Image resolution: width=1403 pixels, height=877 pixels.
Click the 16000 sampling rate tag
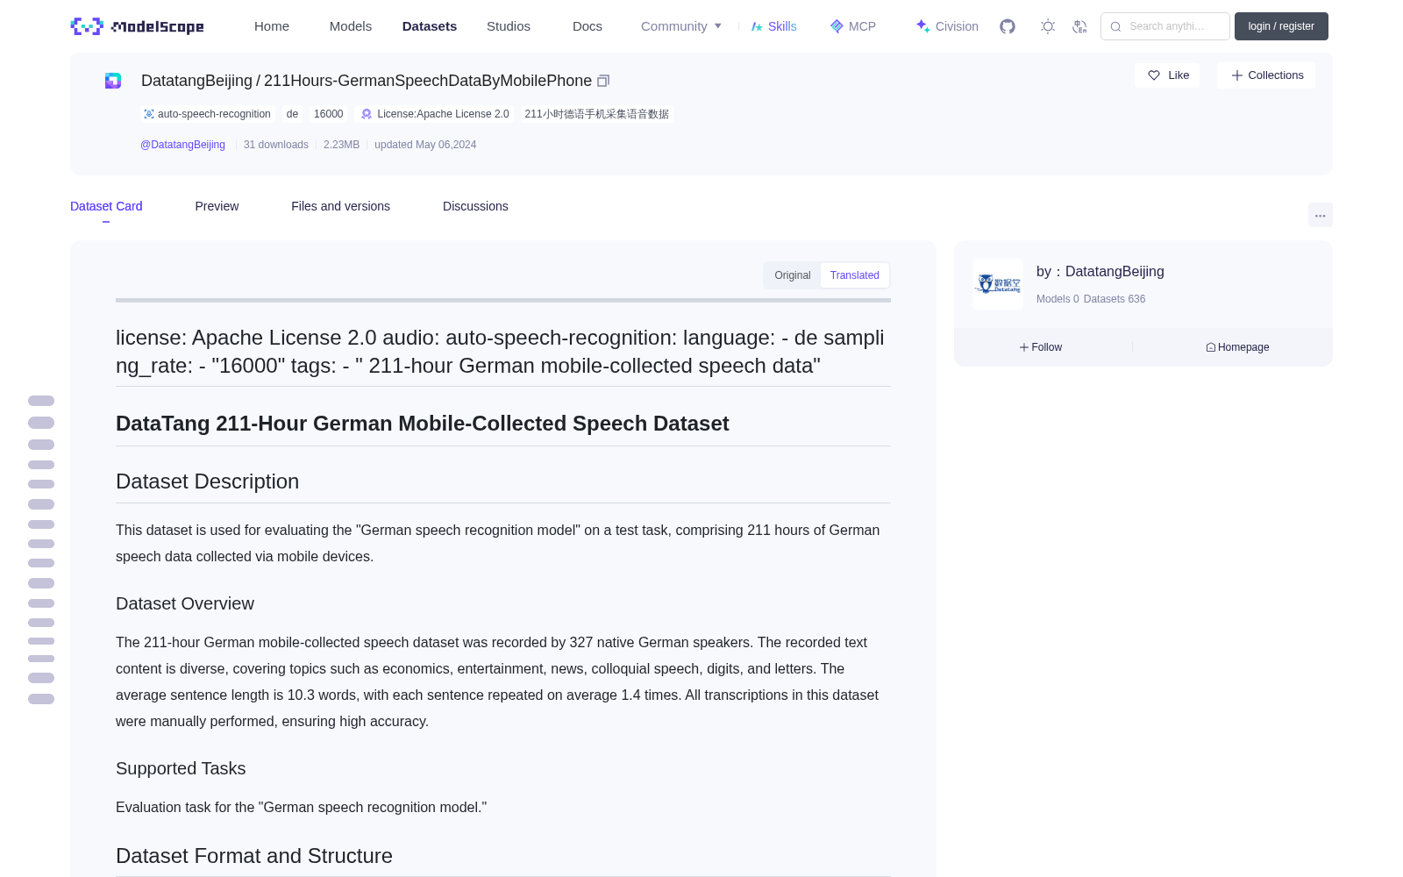click(329, 114)
